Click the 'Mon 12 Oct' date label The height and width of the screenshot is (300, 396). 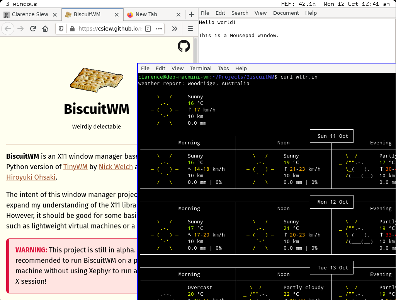pyautogui.click(x=333, y=202)
